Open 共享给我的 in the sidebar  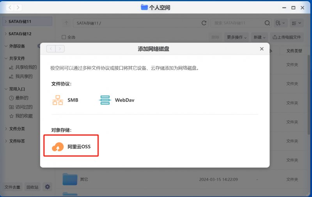click(23, 67)
